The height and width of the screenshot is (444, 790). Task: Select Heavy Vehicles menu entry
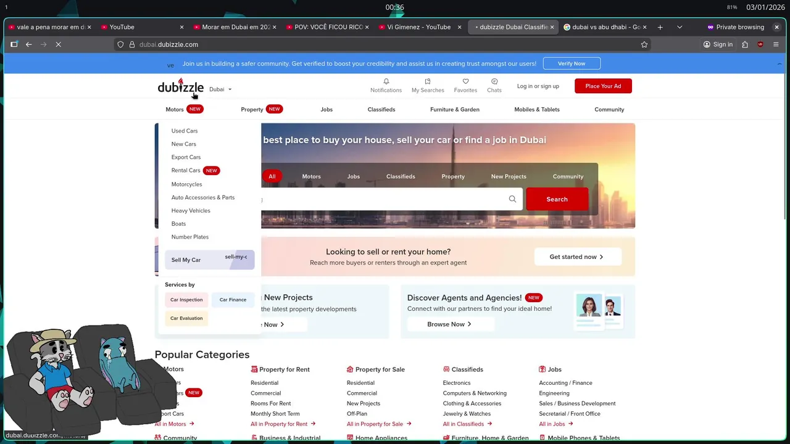tap(191, 211)
